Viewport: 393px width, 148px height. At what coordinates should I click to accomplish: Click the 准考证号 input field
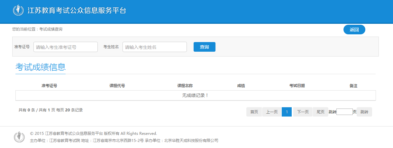66,47
